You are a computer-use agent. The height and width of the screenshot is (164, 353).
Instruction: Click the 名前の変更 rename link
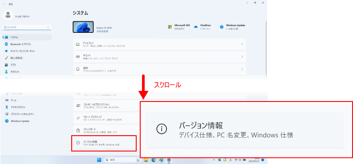click(x=102, y=31)
